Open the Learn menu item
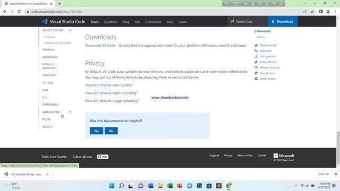 tap(183, 22)
